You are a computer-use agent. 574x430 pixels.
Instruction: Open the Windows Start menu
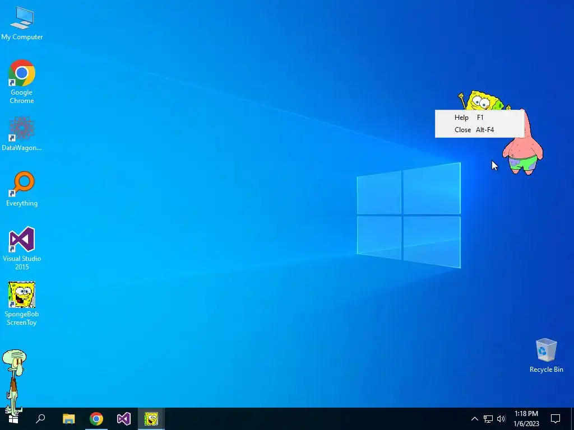point(13,419)
